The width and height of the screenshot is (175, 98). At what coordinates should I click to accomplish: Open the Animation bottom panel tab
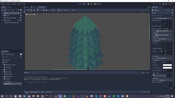(49, 92)
